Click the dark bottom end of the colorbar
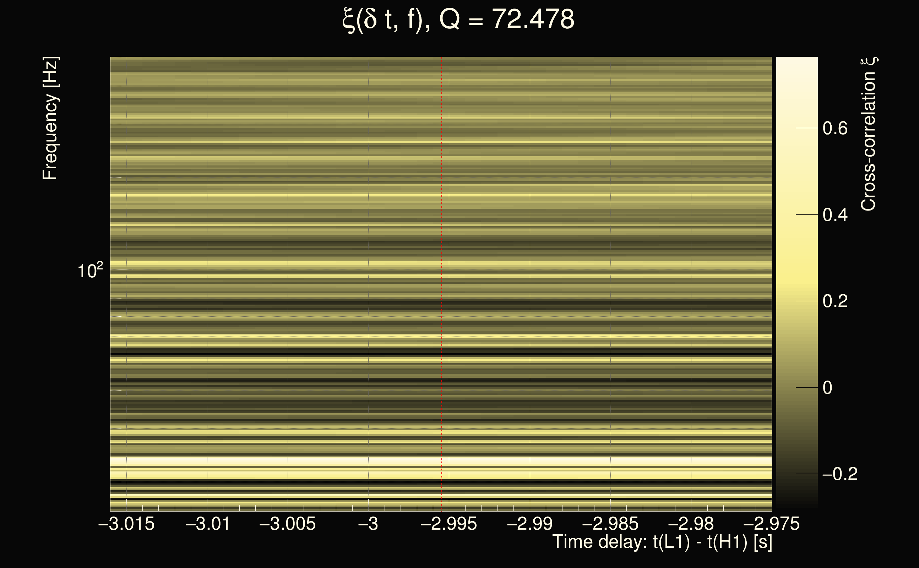The width and height of the screenshot is (919, 568). point(796,503)
